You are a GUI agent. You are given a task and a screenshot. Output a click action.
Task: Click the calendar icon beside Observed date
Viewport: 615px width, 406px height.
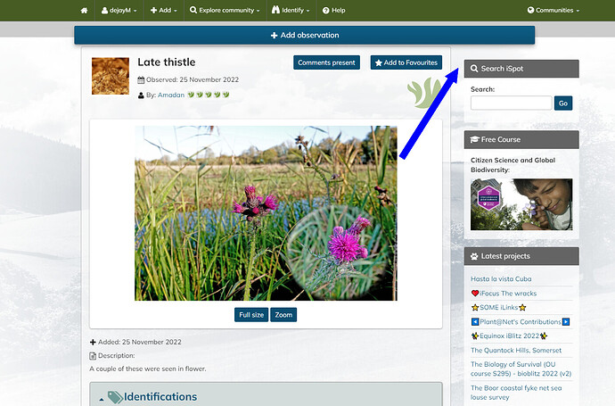pyautogui.click(x=141, y=80)
